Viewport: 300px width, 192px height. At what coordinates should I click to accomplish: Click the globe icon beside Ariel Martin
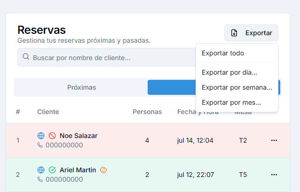pyautogui.click(x=41, y=170)
